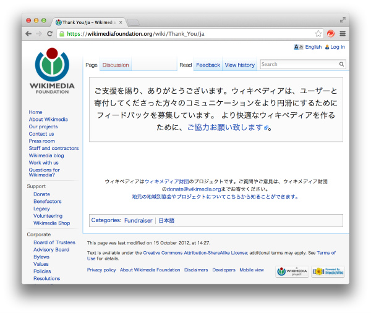Screen dimensions: 371x314
Task: Open the 日本語 category link
Action: (166, 220)
